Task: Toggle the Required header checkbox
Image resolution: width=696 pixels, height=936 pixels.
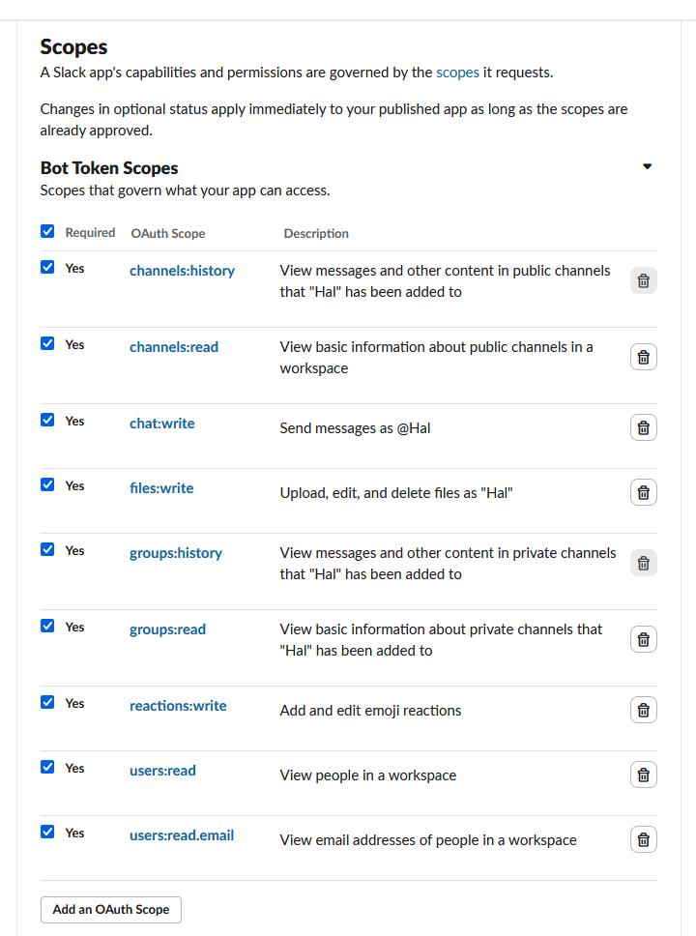Action: point(47,231)
